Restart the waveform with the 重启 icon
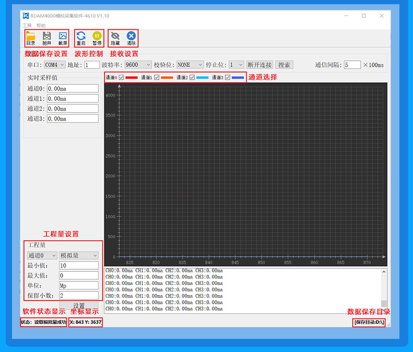The height and width of the screenshot is (352, 413). 81,38
